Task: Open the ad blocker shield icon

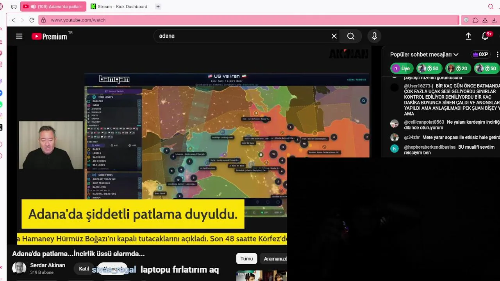Action: pyautogui.click(x=466, y=20)
